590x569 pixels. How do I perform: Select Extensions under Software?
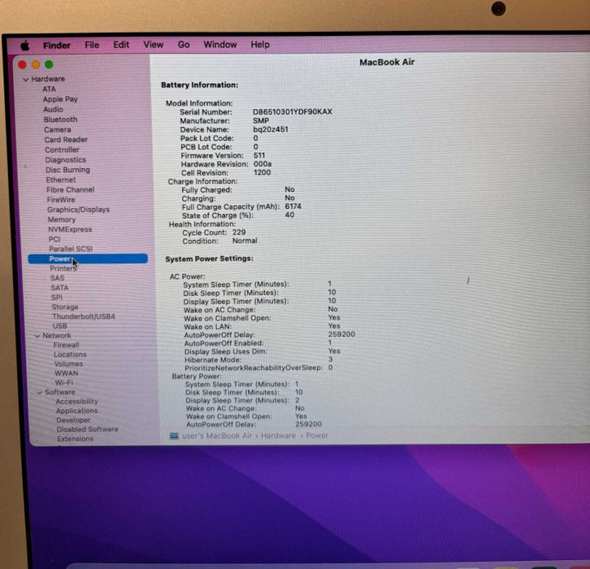[x=76, y=439]
